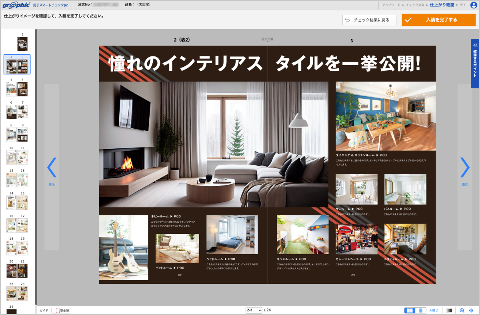Screen dimensions: 480x315
Task: Switch to single-page view
Action: pos(420,310)
